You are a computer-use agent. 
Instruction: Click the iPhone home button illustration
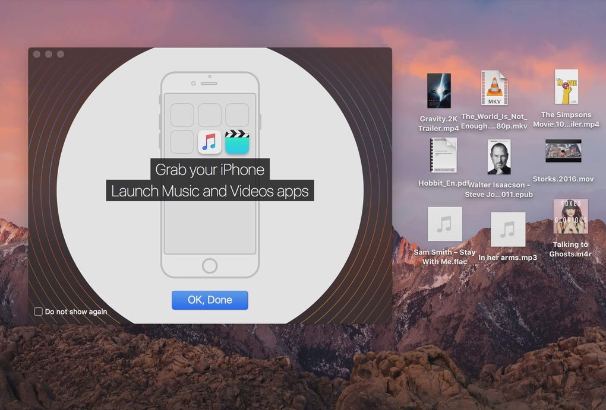210,266
